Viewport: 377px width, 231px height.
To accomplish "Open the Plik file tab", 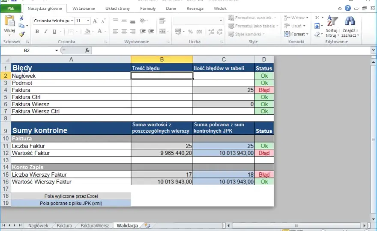I will point(11,9).
